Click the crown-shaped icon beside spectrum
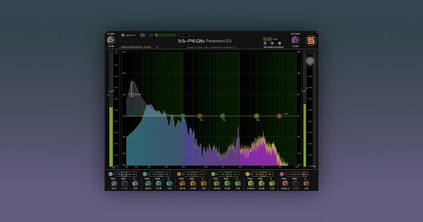 point(142,35)
